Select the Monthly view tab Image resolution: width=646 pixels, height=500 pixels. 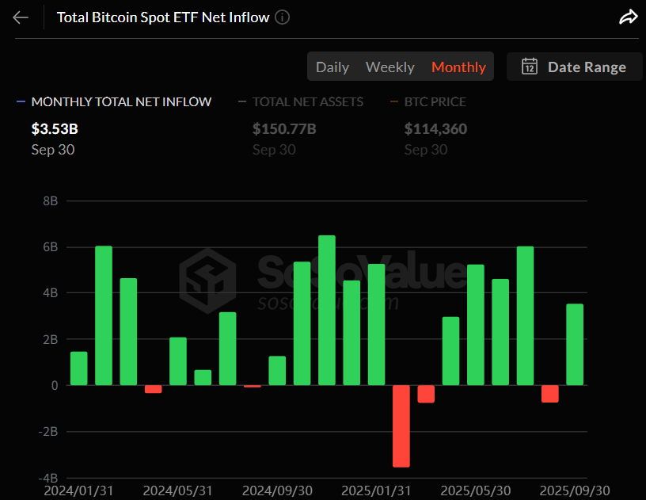[458, 67]
